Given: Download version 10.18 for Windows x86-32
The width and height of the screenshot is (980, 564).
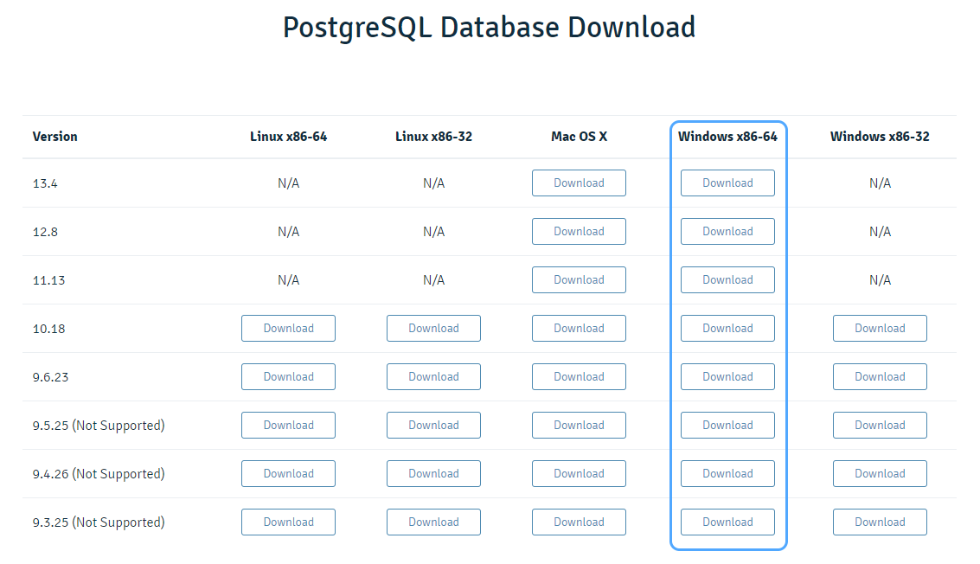Looking at the screenshot, I should point(880,328).
